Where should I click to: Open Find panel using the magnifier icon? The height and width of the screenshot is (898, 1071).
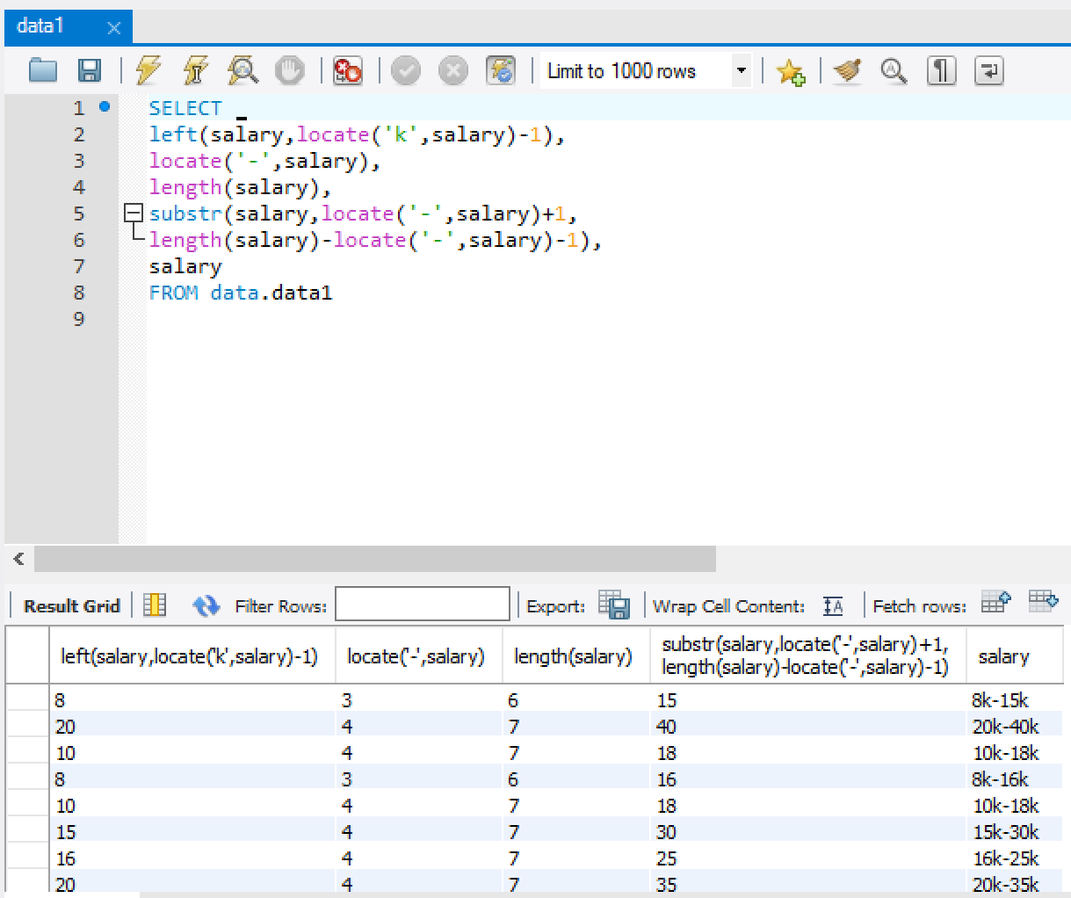894,70
